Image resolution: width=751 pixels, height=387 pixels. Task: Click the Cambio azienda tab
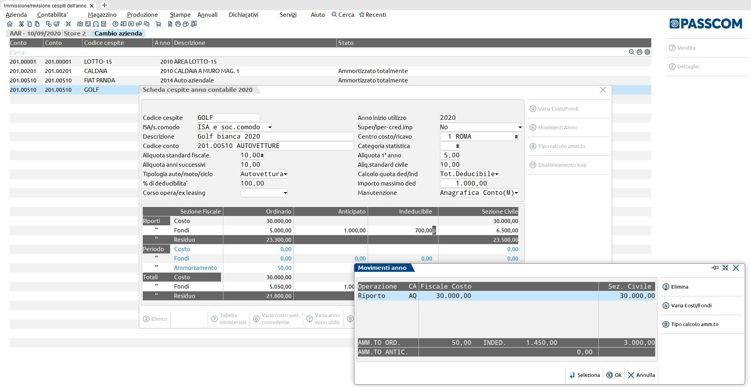pyautogui.click(x=118, y=34)
